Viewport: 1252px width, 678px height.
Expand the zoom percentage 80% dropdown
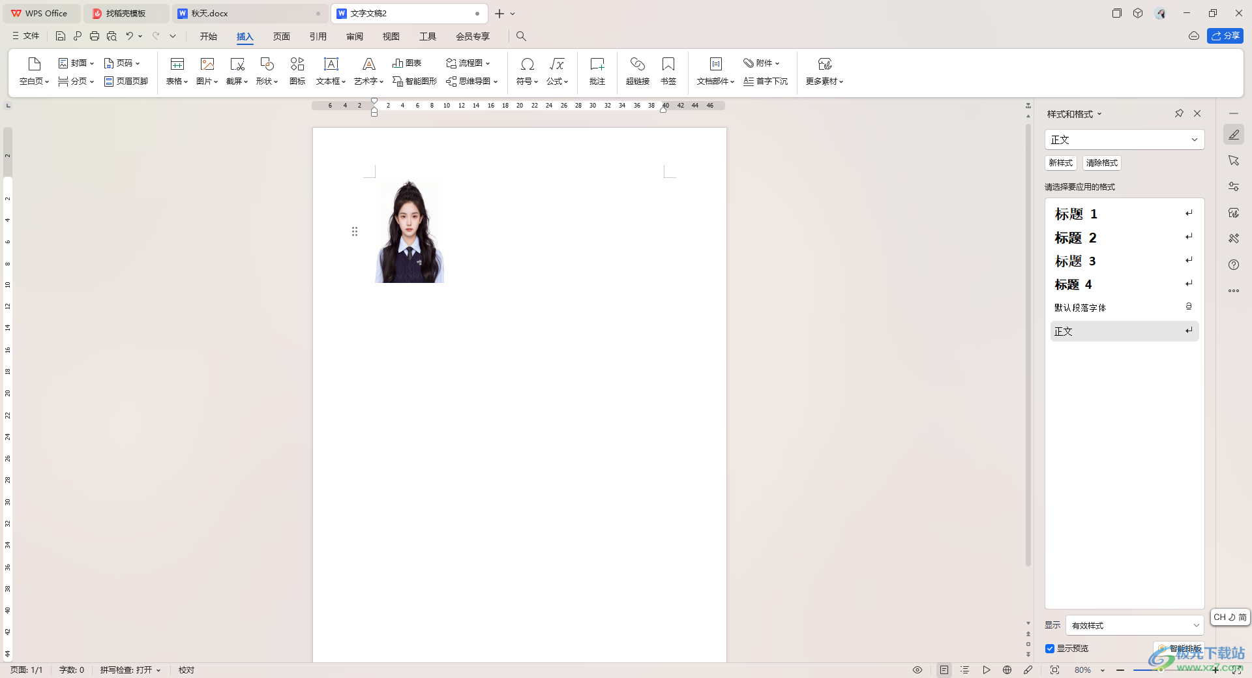pyautogui.click(x=1103, y=670)
